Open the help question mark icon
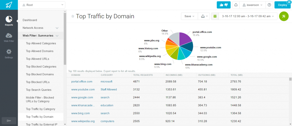 pyautogui.click(x=269, y=5)
